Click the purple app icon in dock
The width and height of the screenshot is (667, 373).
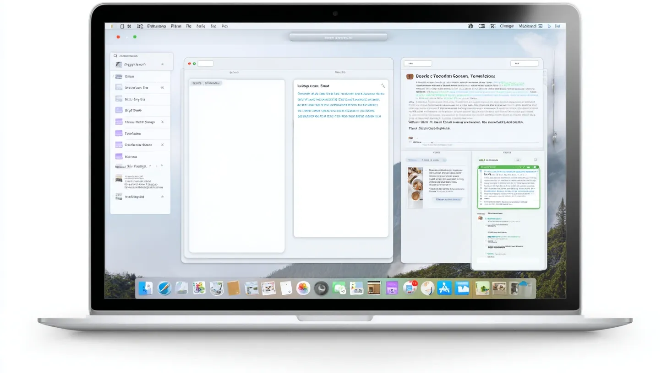(x=392, y=288)
